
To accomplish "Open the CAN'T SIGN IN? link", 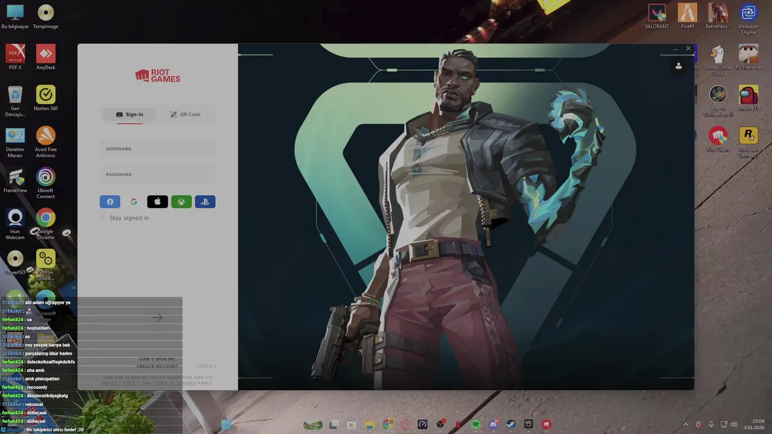I will (157, 359).
